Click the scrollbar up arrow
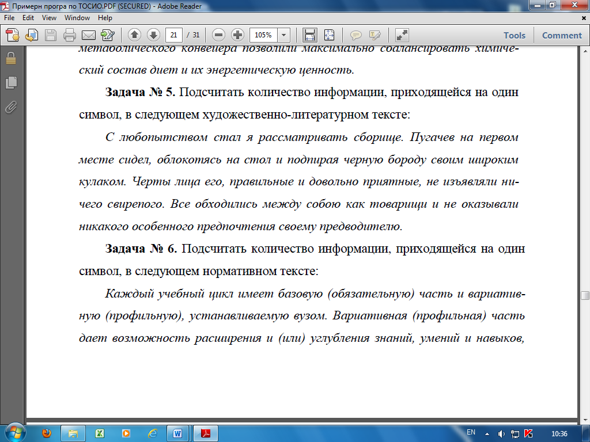The width and height of the screenshot is (590, 442). coord(585,51)
